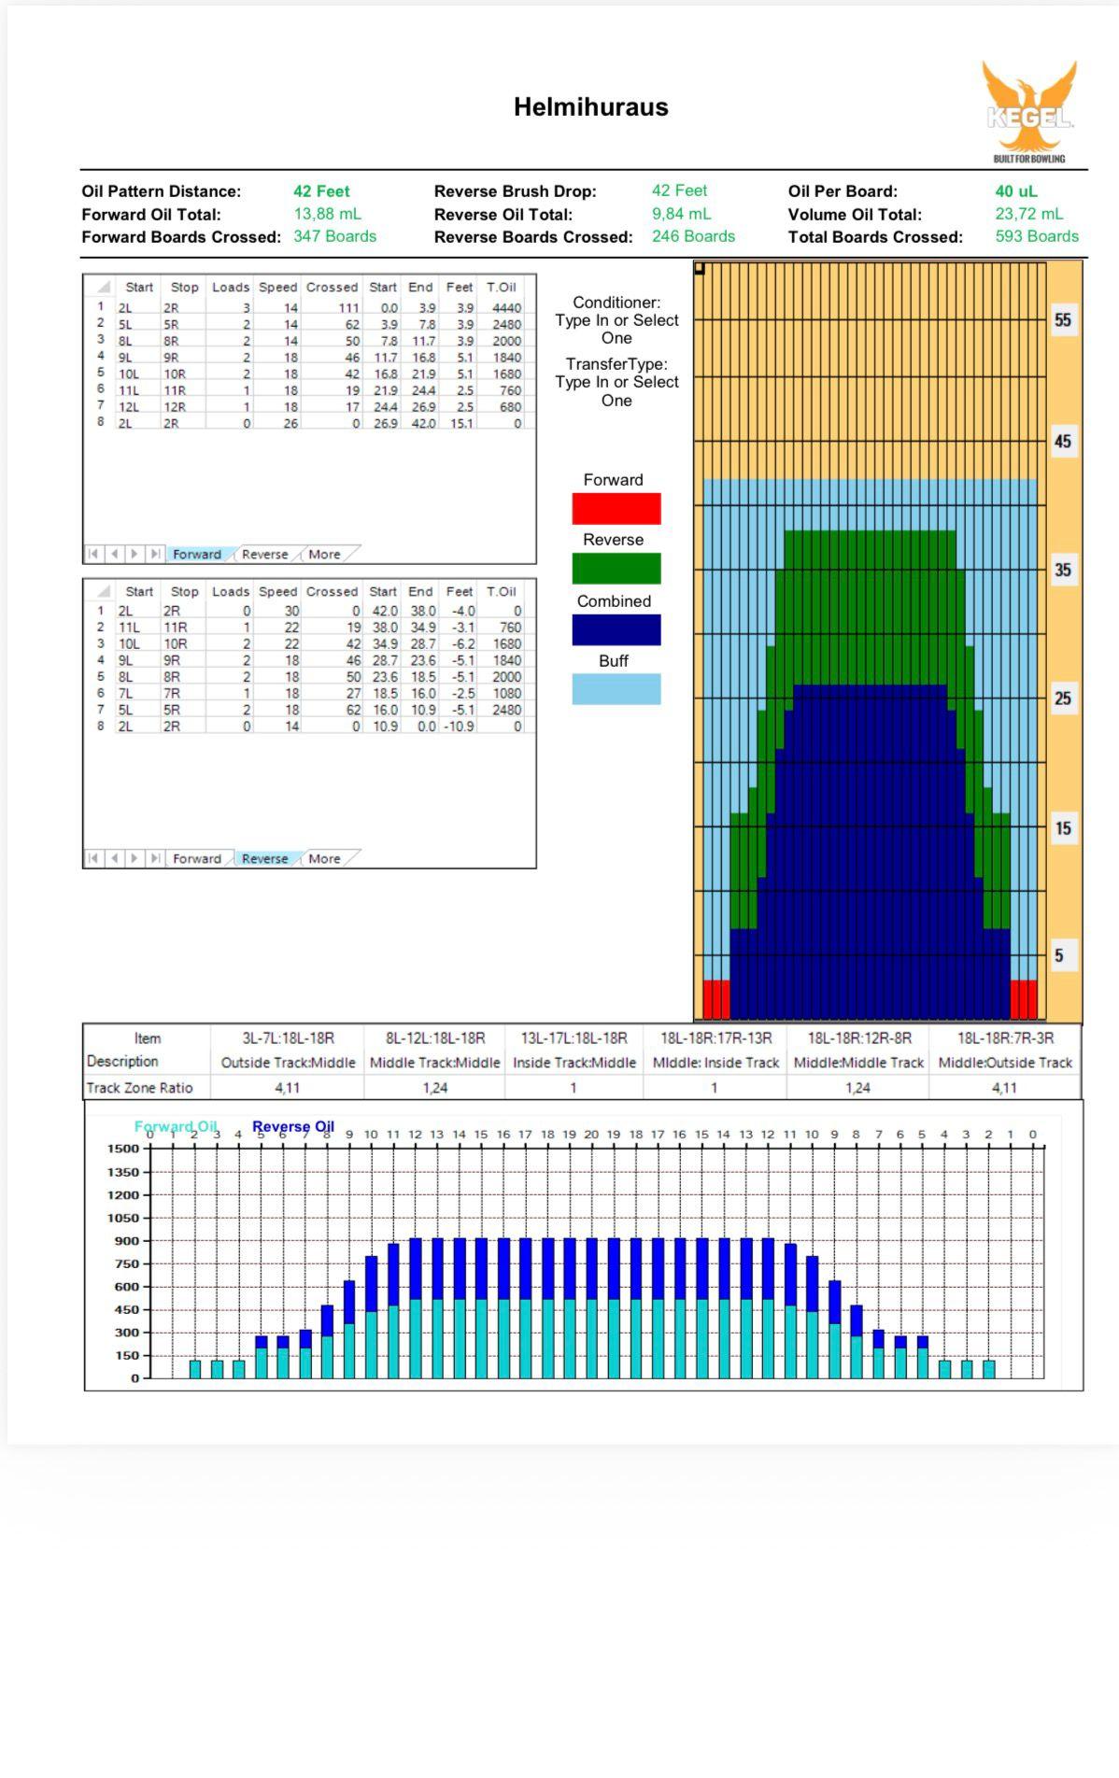Click first-sheet arrow in lower Reverse table
This screenshot has height=1778, width=1119.
point(93,858)
